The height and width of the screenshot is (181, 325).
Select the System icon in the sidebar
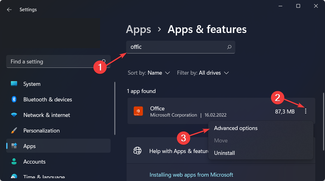tap(14, 84)
